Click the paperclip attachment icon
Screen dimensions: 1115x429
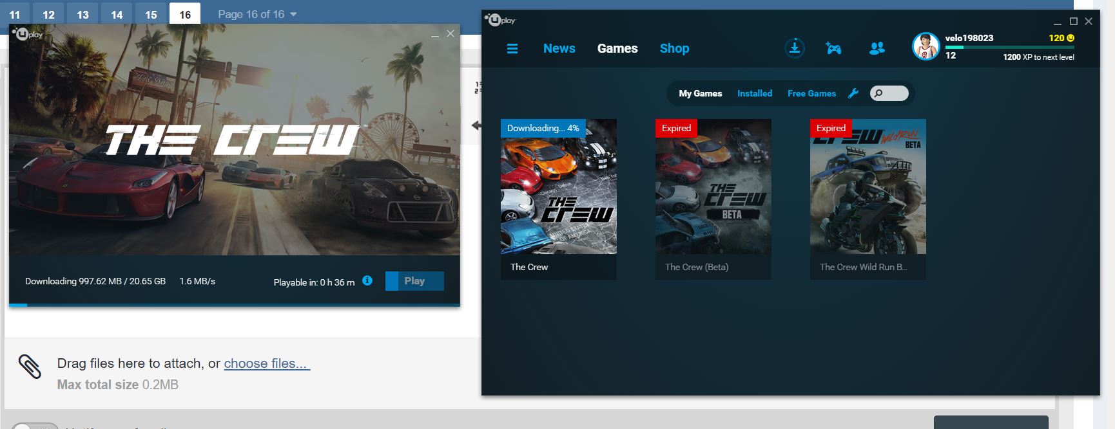pos(30,367)
